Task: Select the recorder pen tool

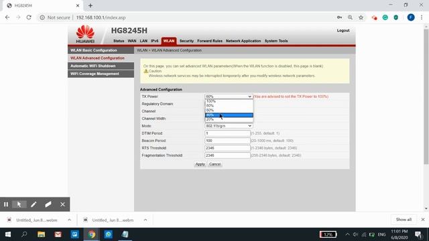Action: click(34, 204)
